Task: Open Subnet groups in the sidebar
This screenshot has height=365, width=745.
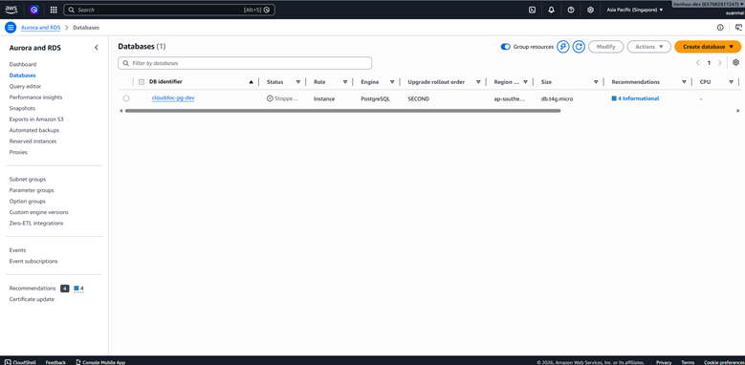Action: click(x=28, y=180)
